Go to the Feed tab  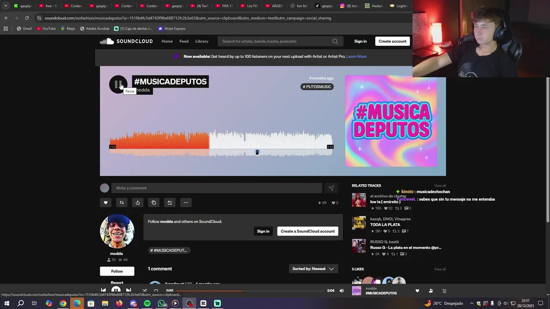tap(184, 41)
